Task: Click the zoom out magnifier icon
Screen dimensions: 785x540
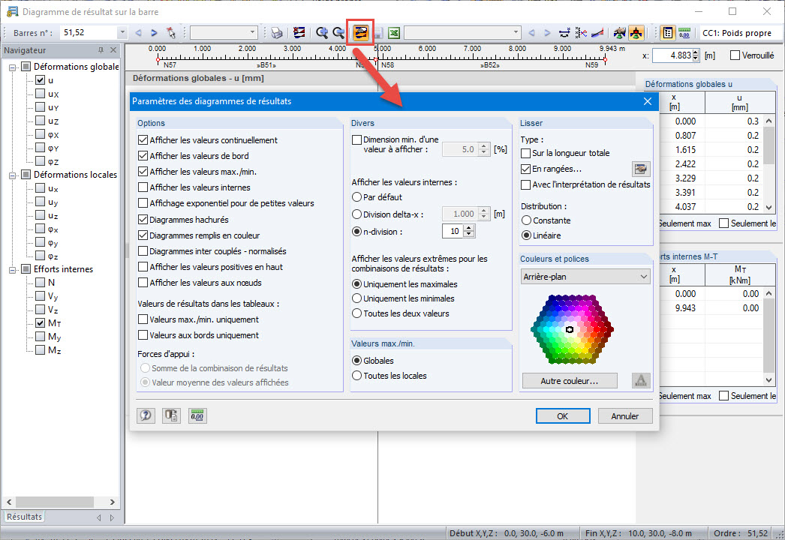Action: point(338,33)
